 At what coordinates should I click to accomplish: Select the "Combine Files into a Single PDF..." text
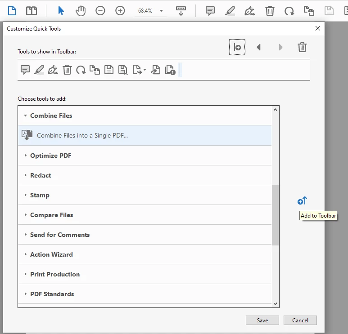[82, 135]
